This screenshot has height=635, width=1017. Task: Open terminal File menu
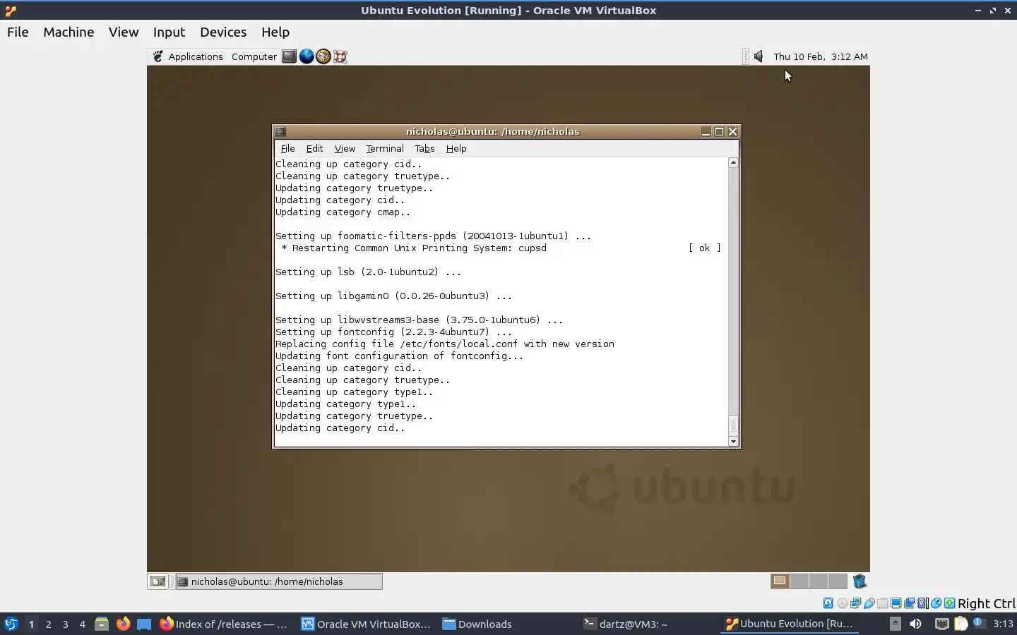[x=287, y=148]
